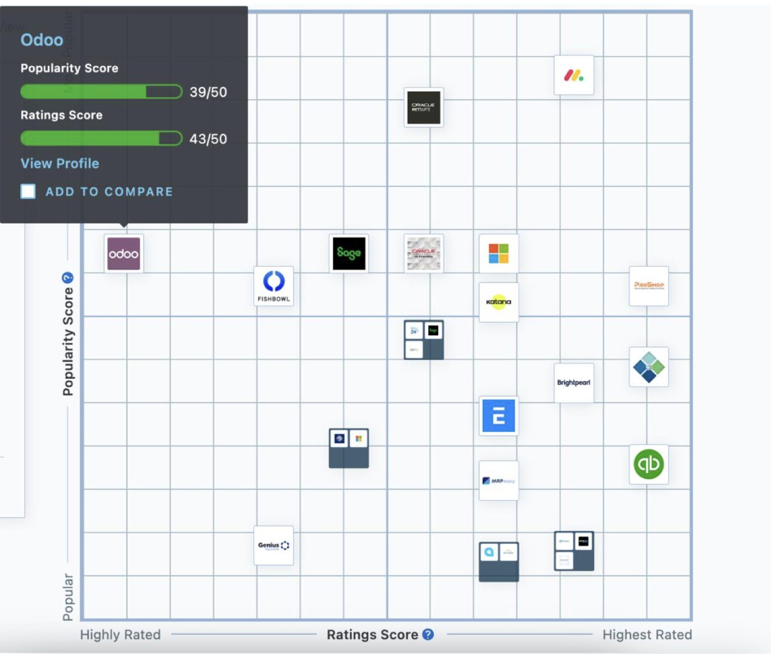Open the cluster tile with Microsoft mini logo
The image size is (771, 654).
(348, 448)
